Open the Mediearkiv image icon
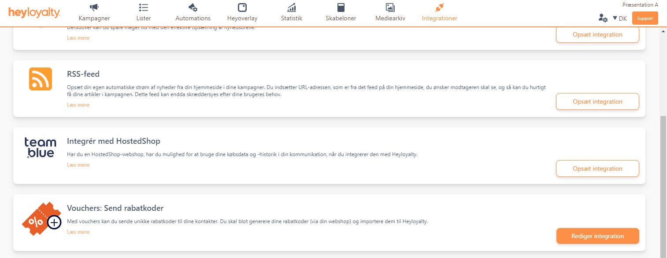Viewport: 667px width, 258px height. click(x=390, y=7)
